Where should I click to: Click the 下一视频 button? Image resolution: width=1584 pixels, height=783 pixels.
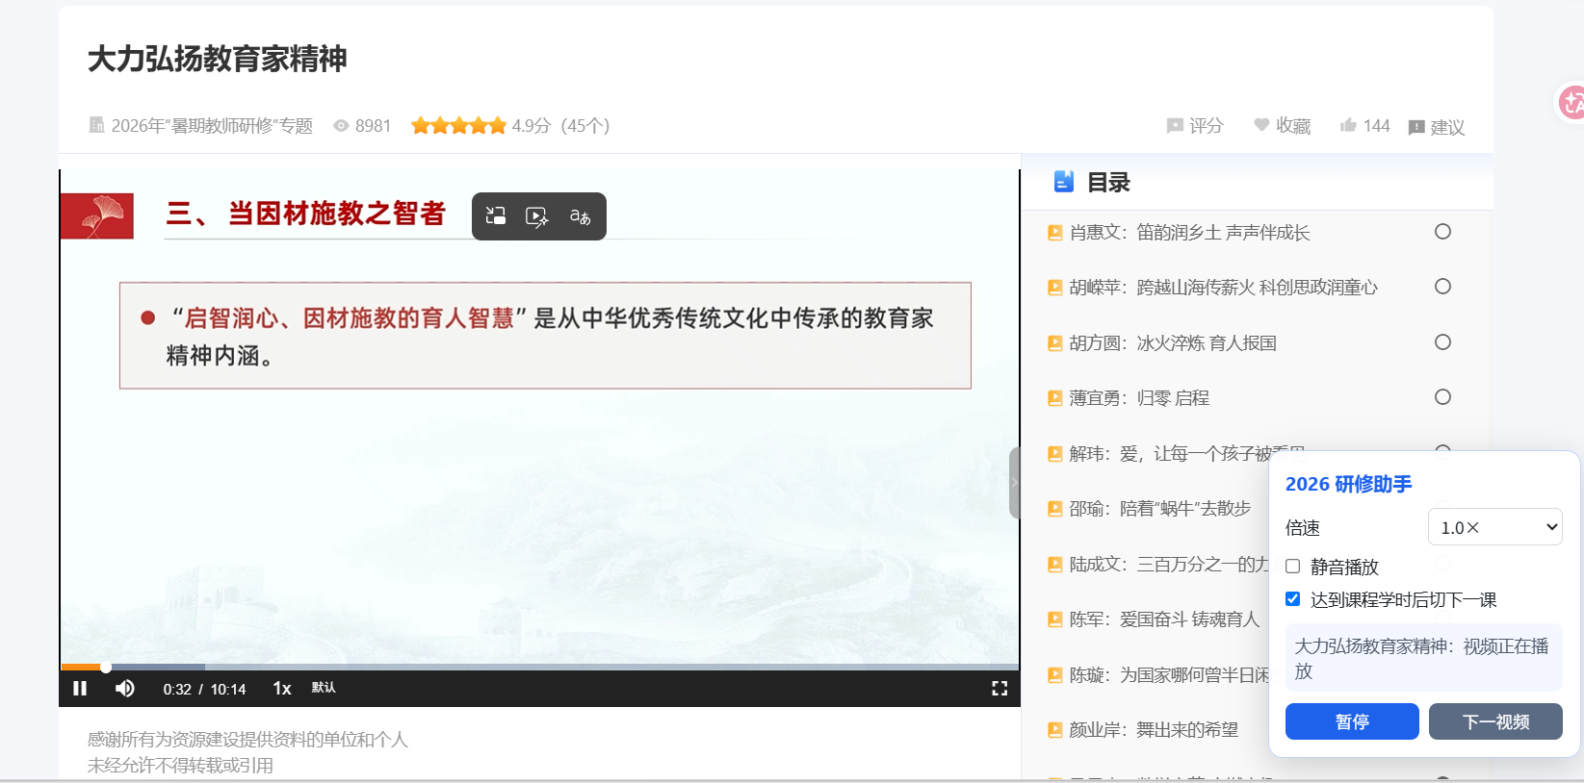[x=1495, y=721]
